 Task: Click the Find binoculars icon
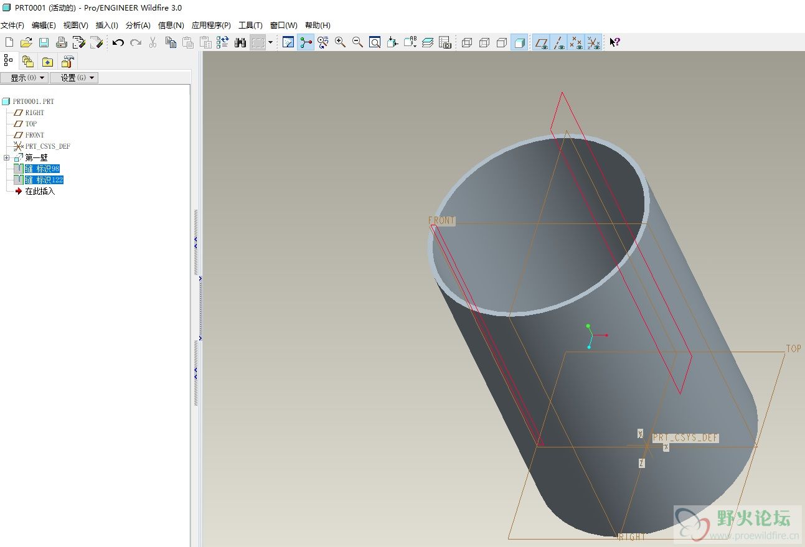(x=240, y=42)
